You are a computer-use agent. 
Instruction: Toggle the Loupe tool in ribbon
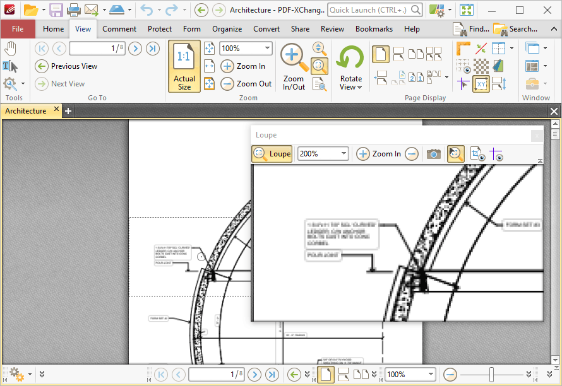point(320,66)
